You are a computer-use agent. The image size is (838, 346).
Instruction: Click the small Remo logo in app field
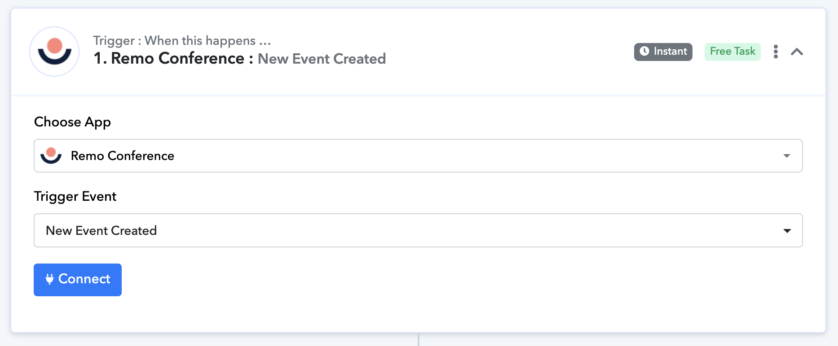point(51,156)
